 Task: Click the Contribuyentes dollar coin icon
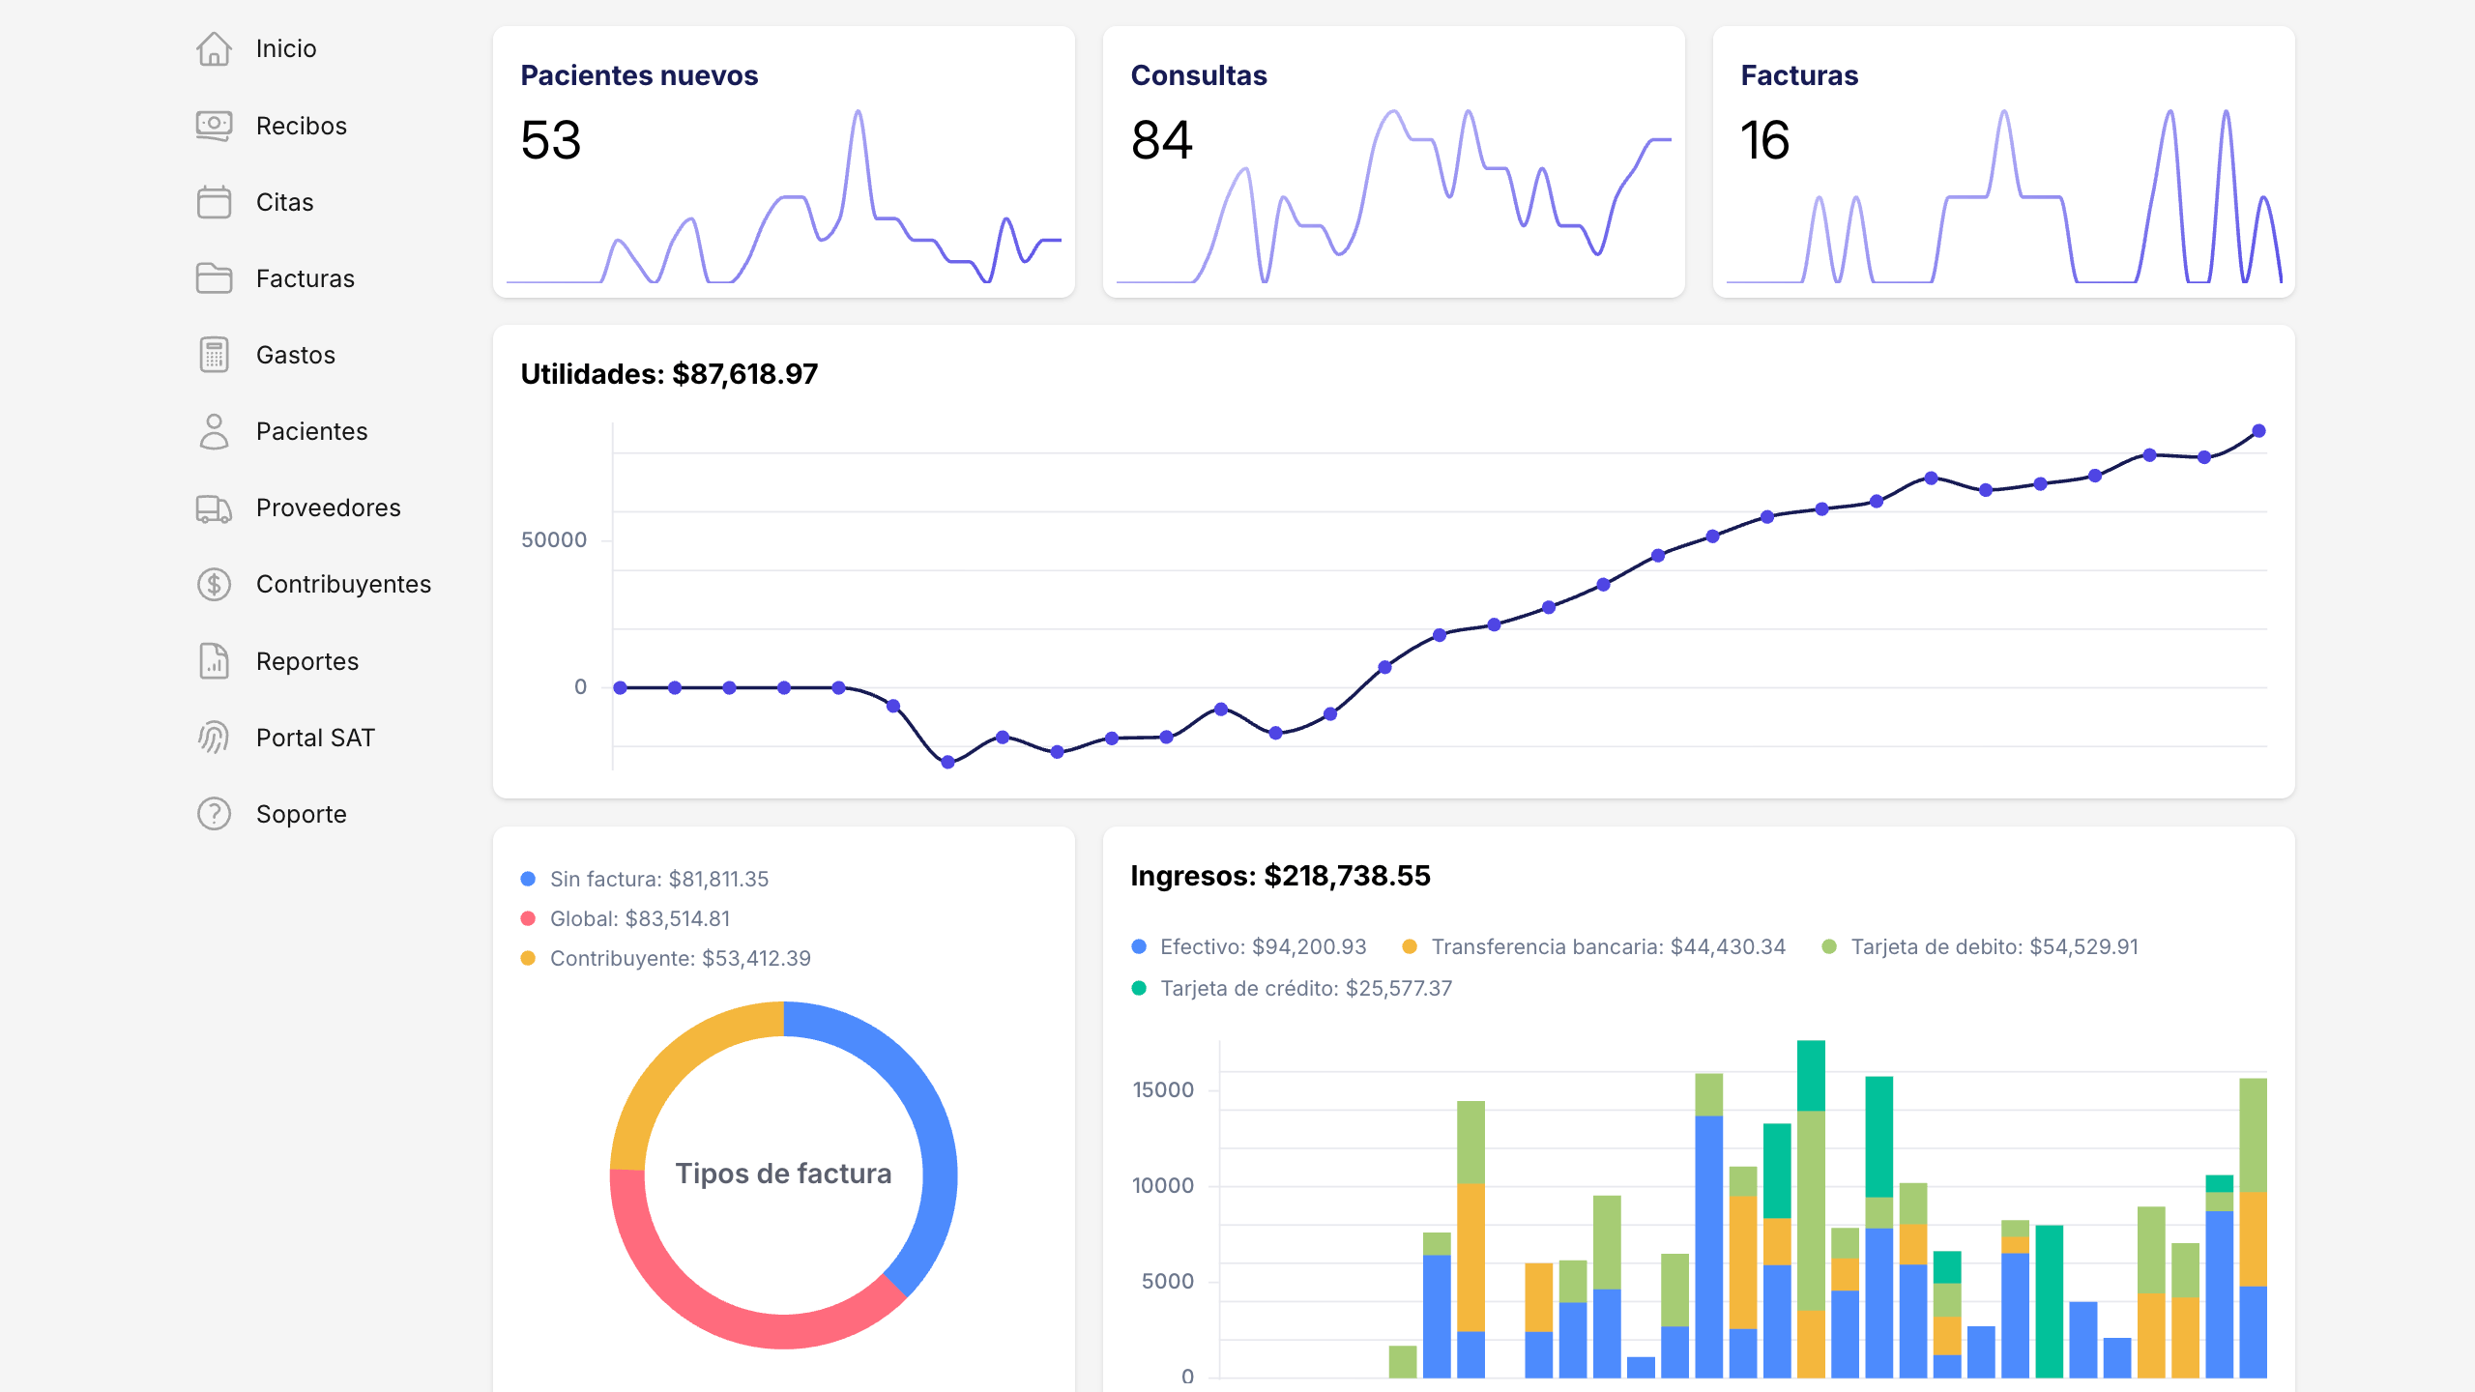tap(214, 584)
